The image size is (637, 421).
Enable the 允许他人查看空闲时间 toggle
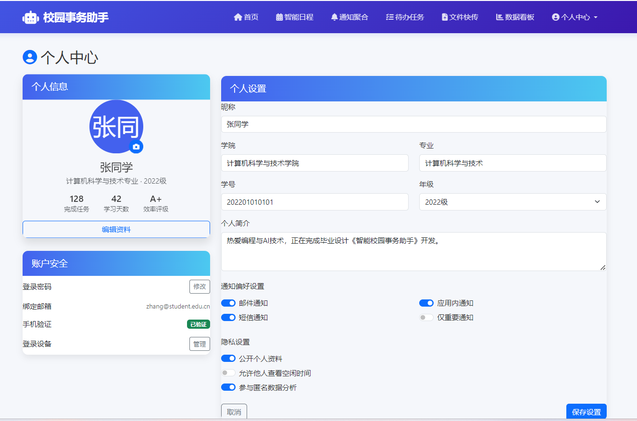228,372
